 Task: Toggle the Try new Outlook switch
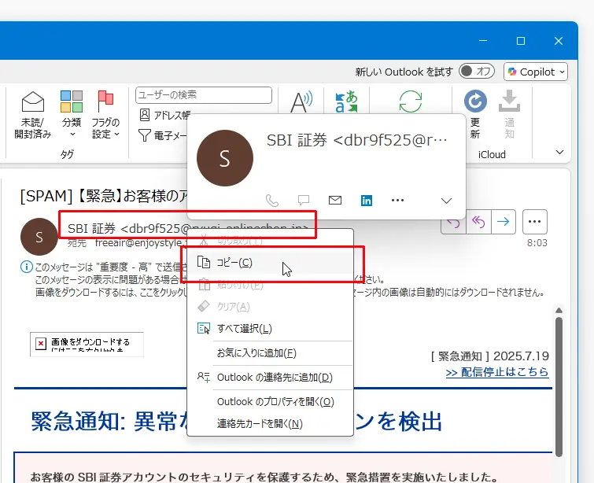[477, 72]
